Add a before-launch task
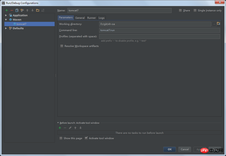 pos(60,128)
